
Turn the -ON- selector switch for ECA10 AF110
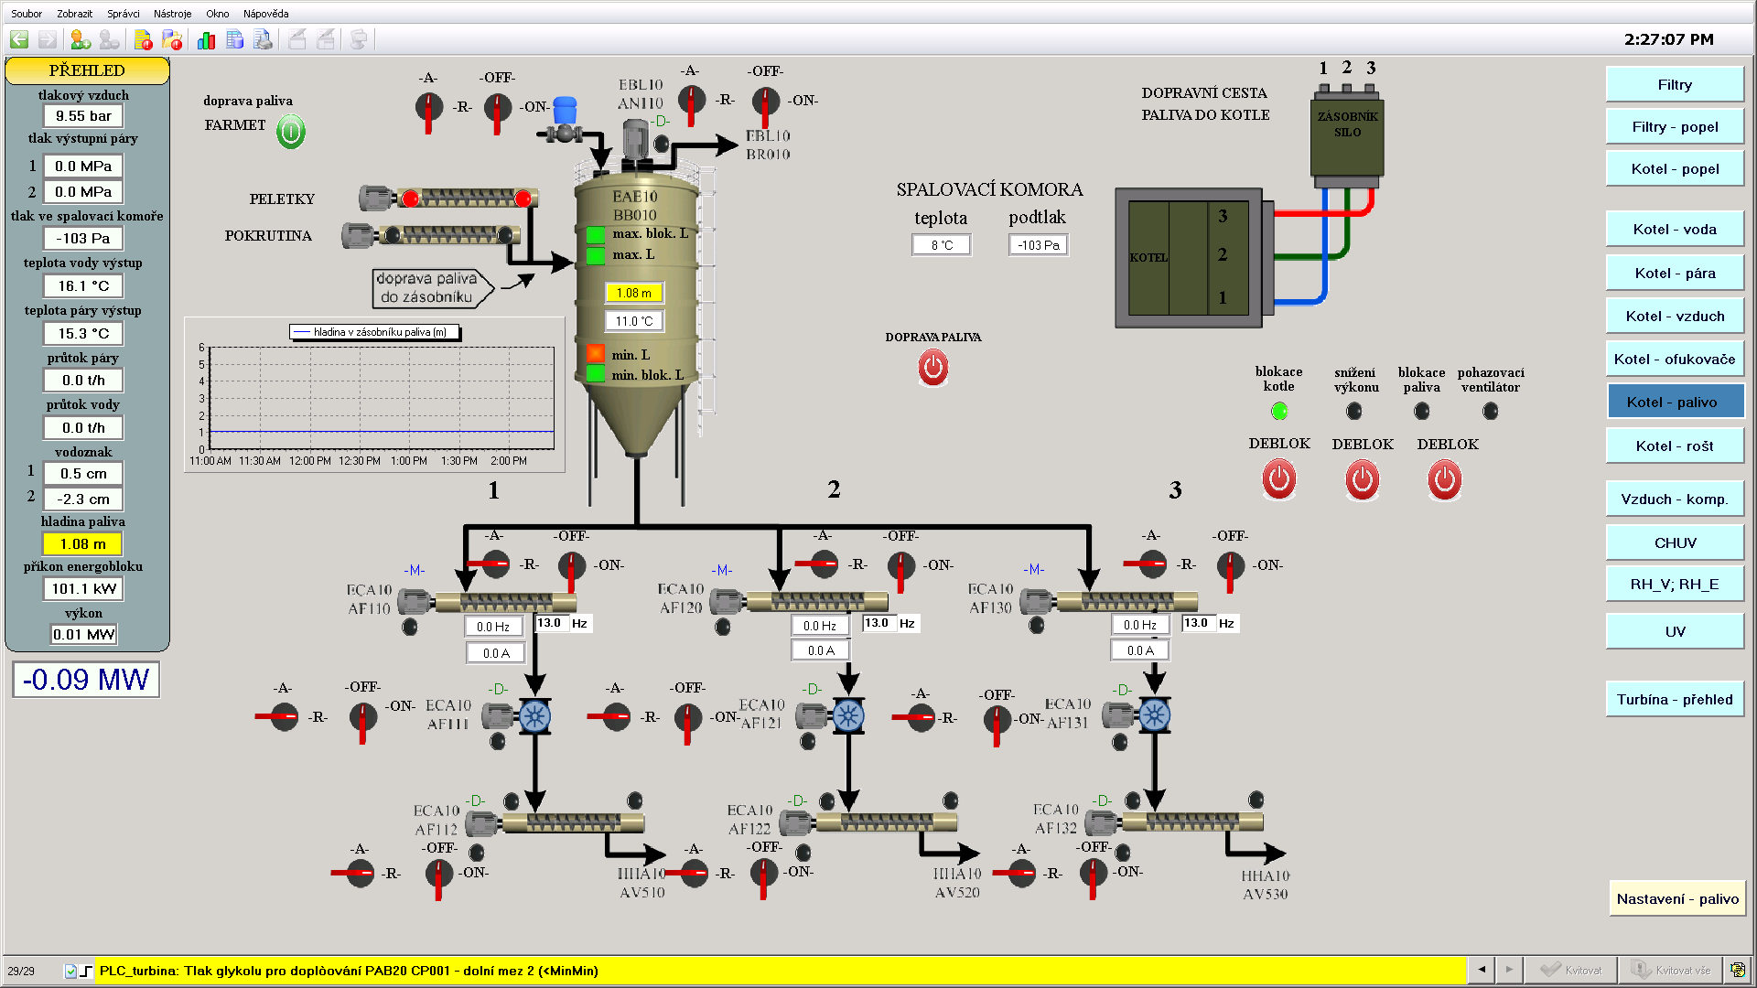point(572,566)
